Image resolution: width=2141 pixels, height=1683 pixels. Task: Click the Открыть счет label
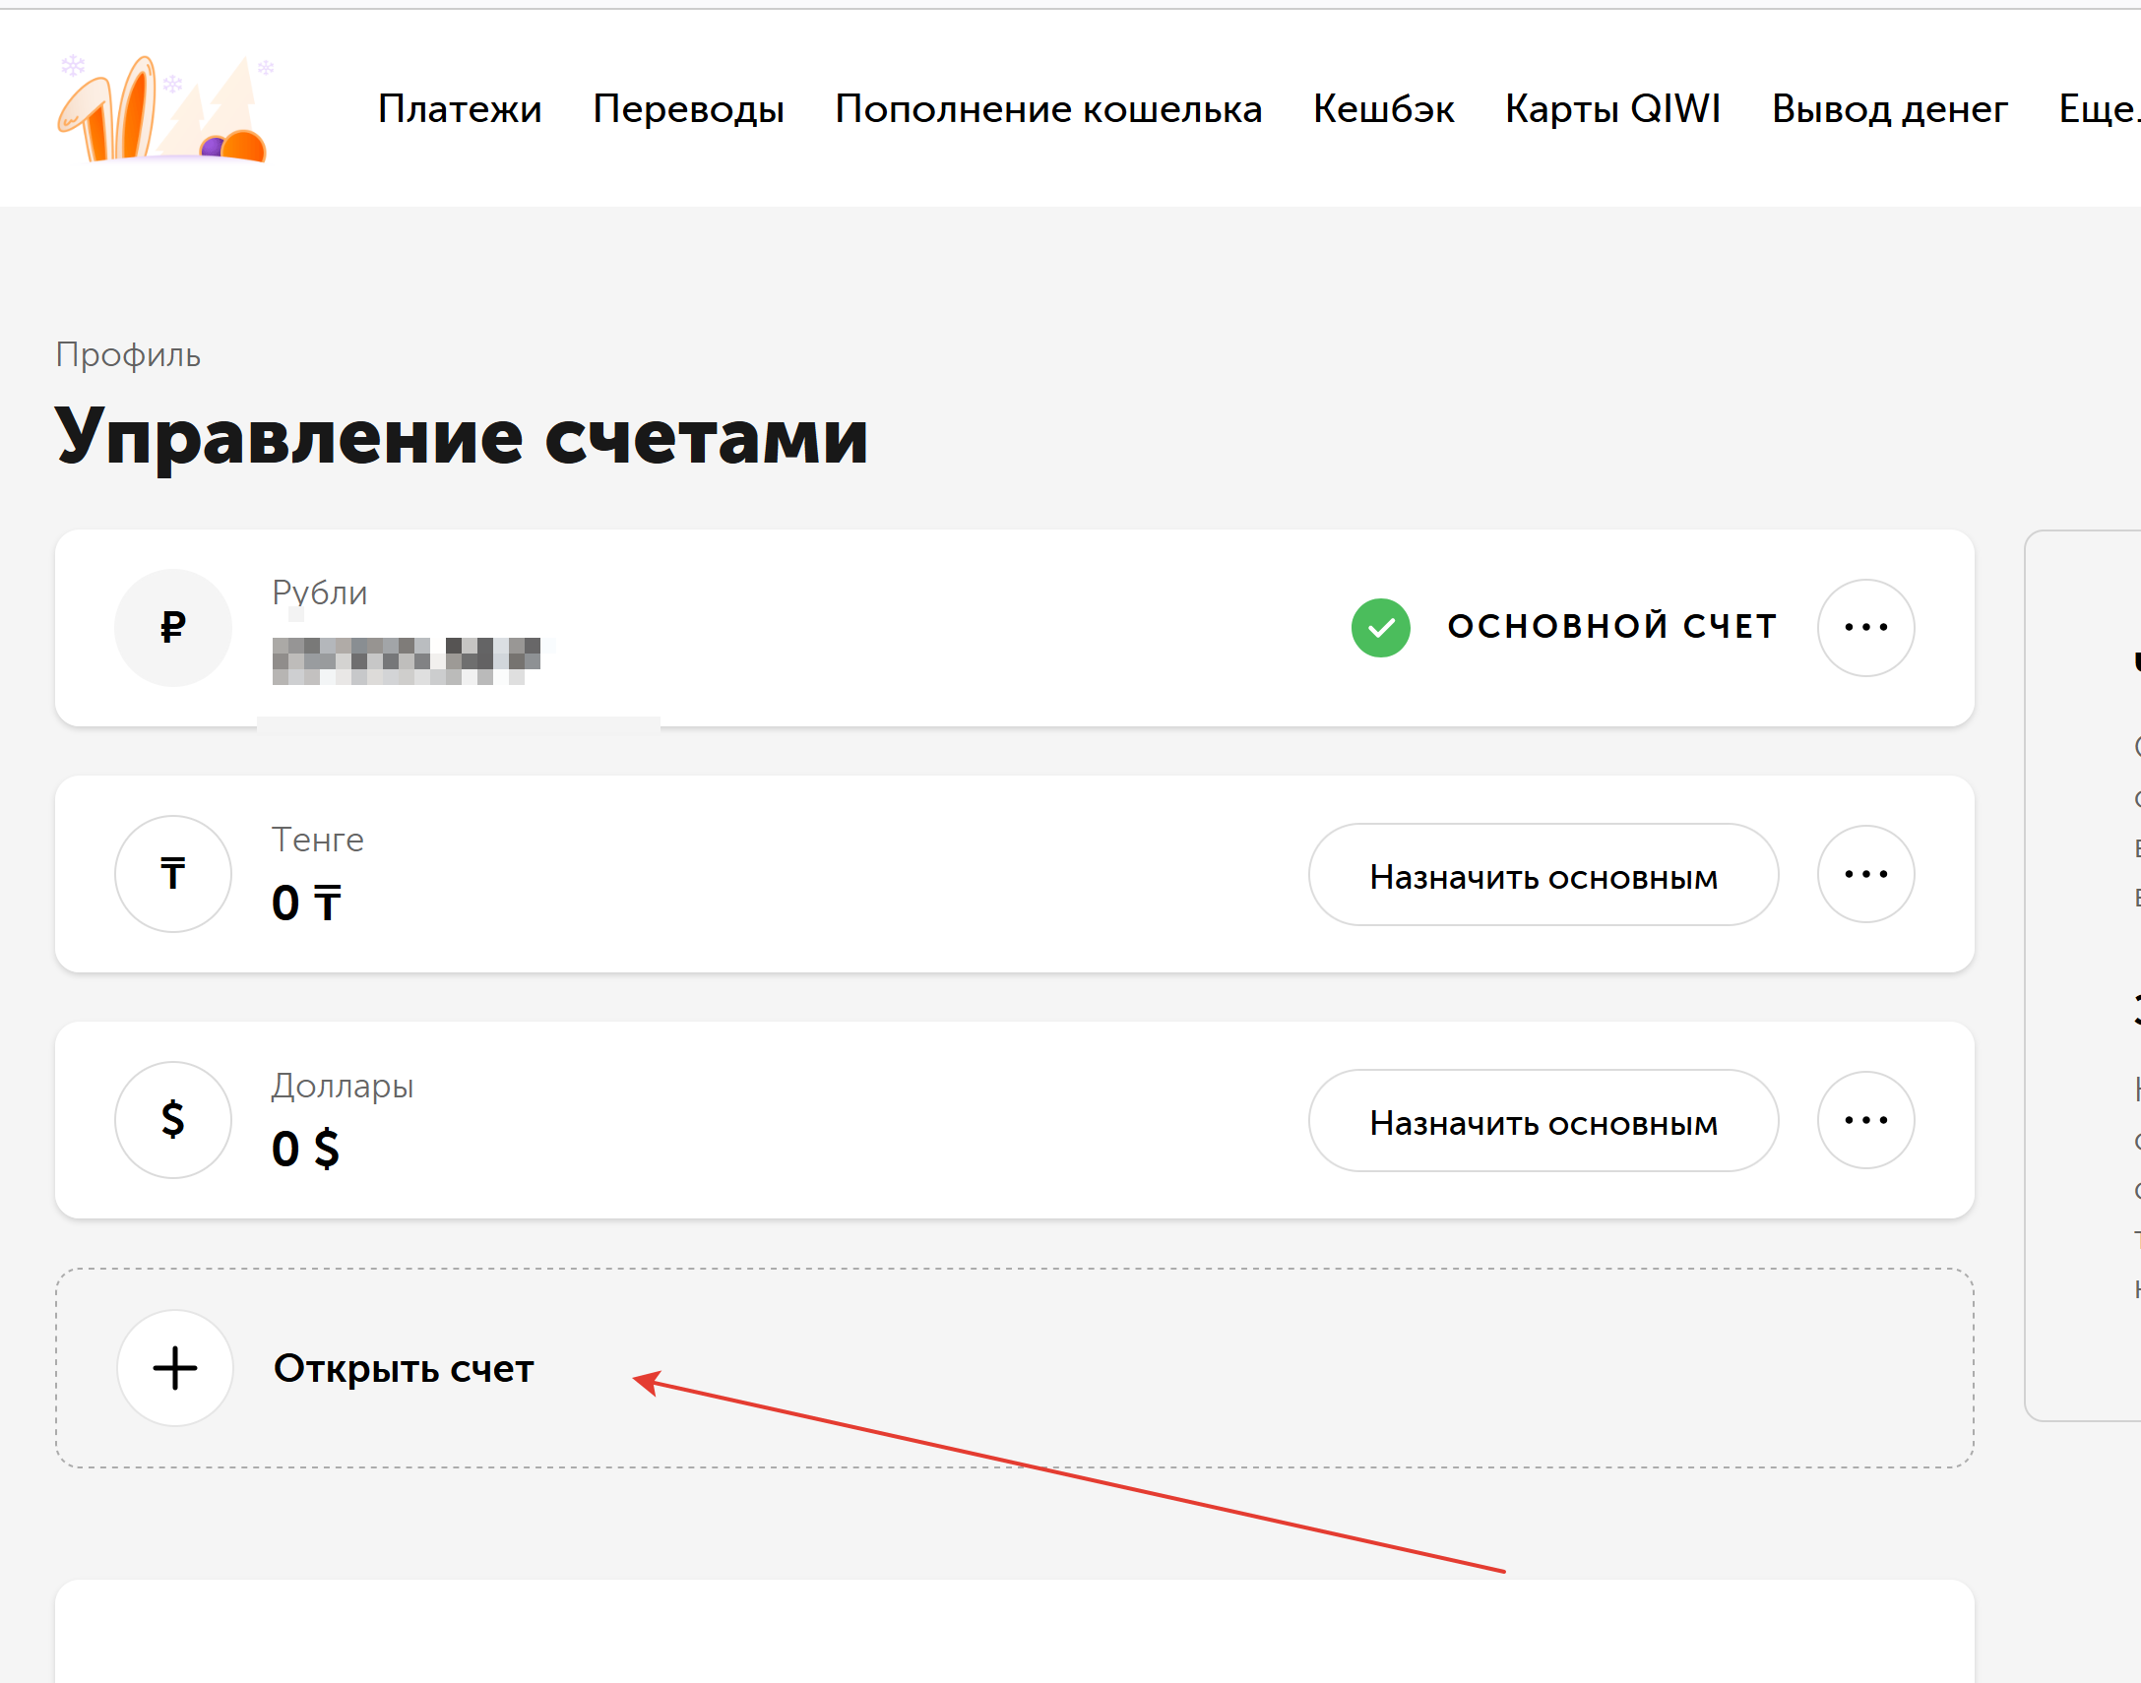[404, 1369]
